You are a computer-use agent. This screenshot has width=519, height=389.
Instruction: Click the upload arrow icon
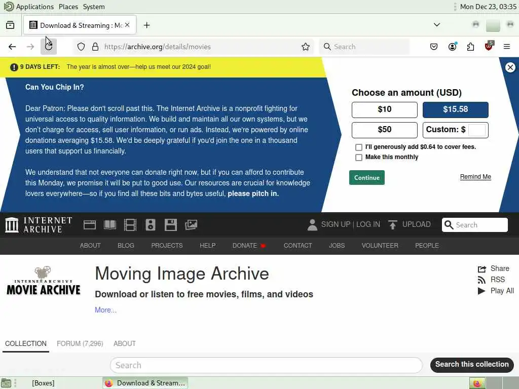[393, 224]
